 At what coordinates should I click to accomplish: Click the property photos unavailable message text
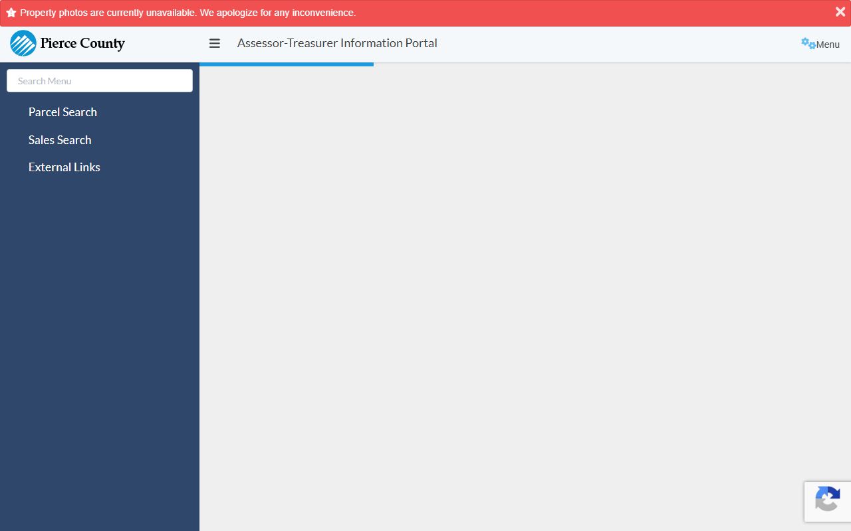(x=187, y=13)
